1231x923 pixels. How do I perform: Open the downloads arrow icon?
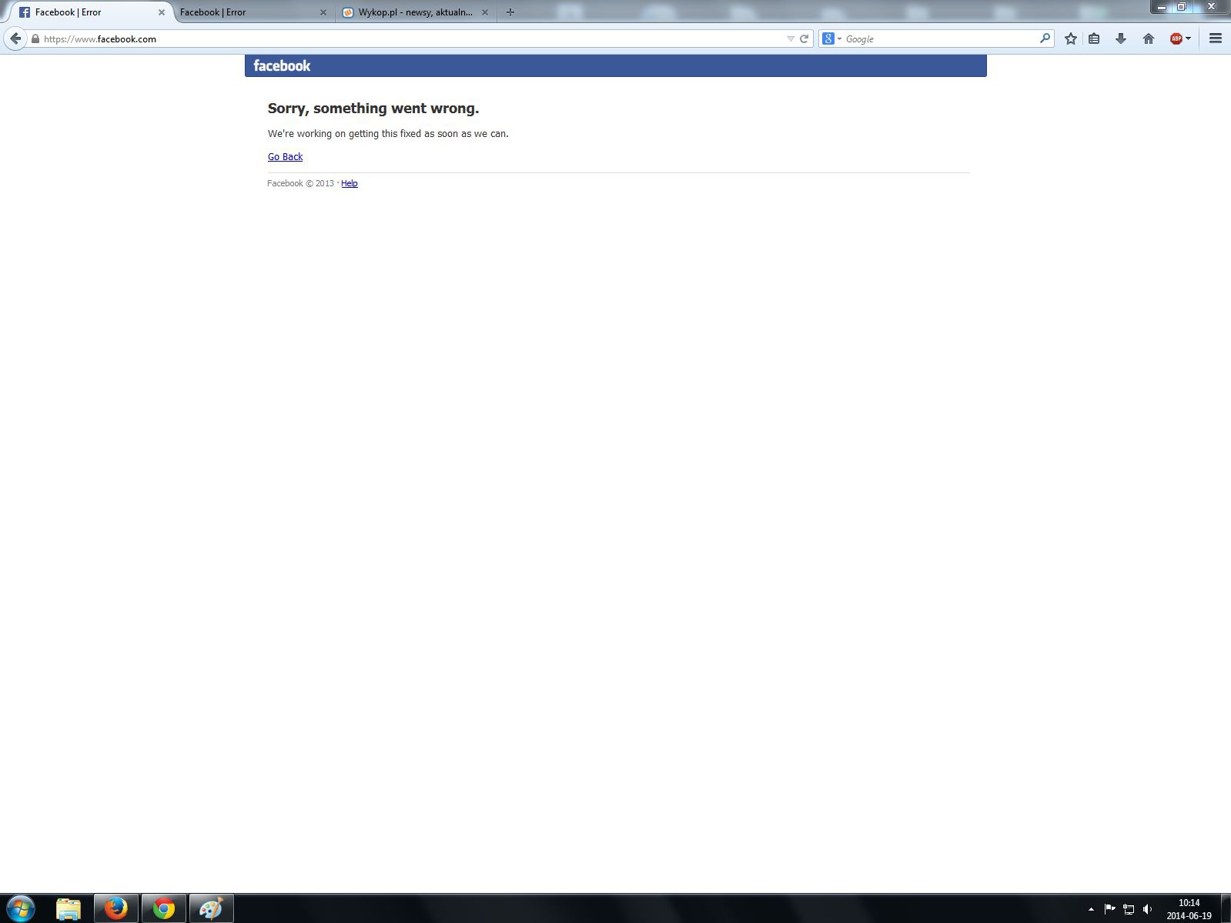1121,38
